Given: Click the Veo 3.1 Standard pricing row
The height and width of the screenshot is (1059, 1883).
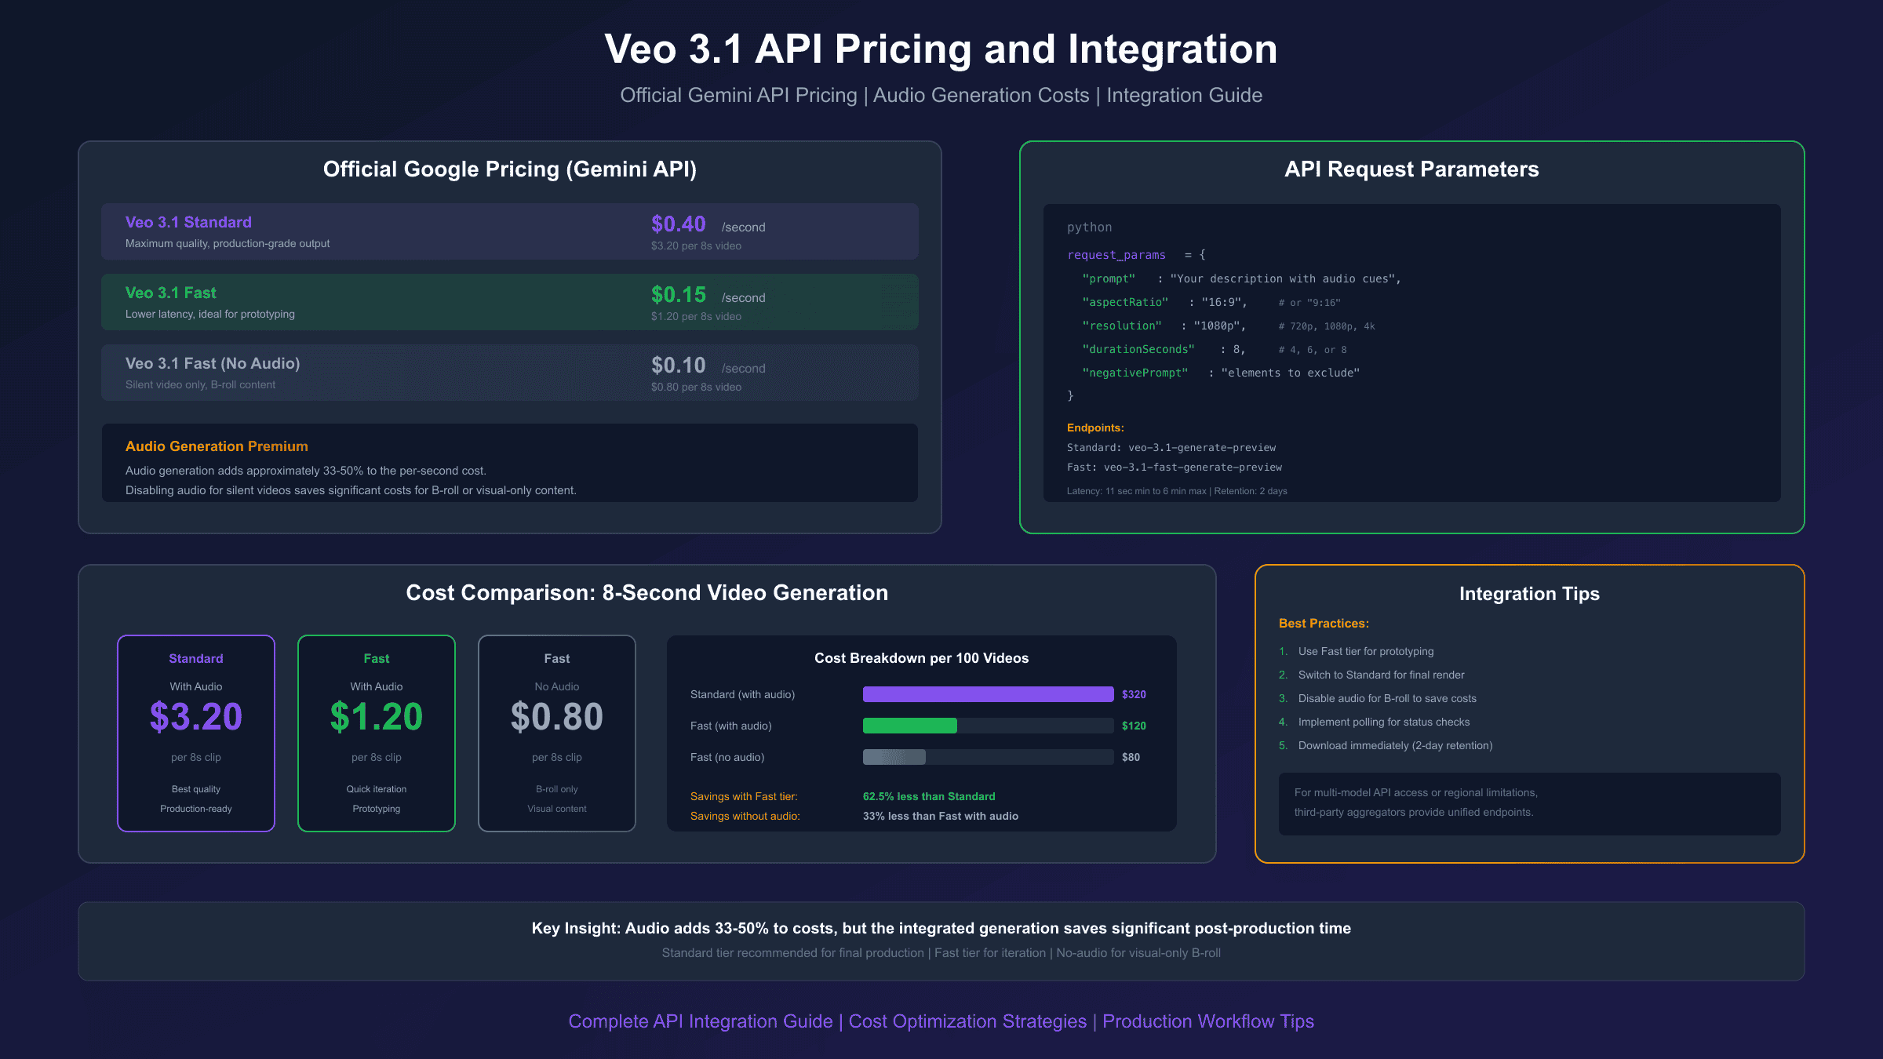Looking at the screenshot, I should tap(509, 231).
